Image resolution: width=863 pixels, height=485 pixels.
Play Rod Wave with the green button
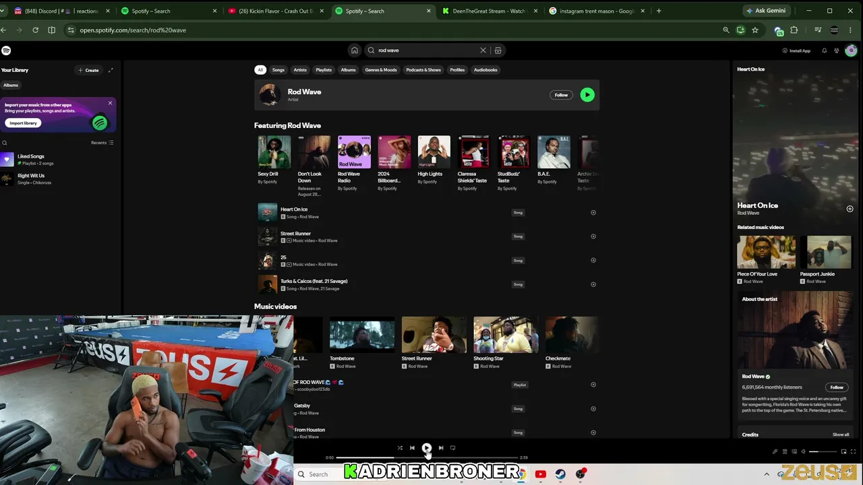pos(587,95)
